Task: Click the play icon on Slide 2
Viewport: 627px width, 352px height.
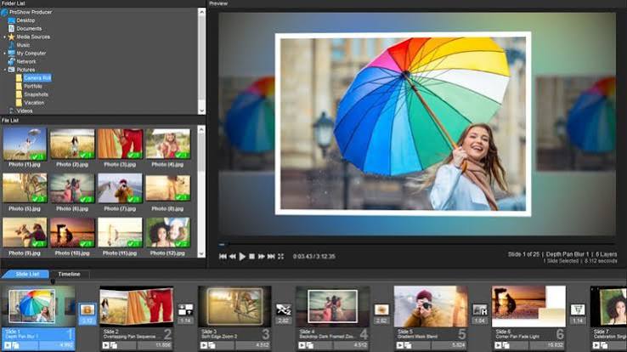Action: coord(105,345)
